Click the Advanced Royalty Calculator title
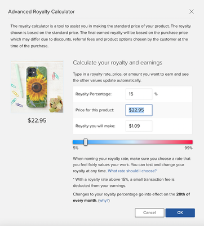This screenshot has height=226, width=204. pos(41,12)
